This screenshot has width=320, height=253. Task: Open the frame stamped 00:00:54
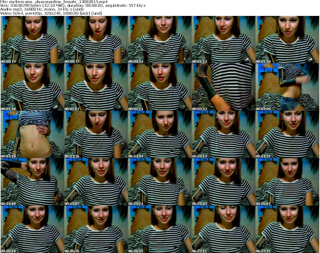pos(160,40)
